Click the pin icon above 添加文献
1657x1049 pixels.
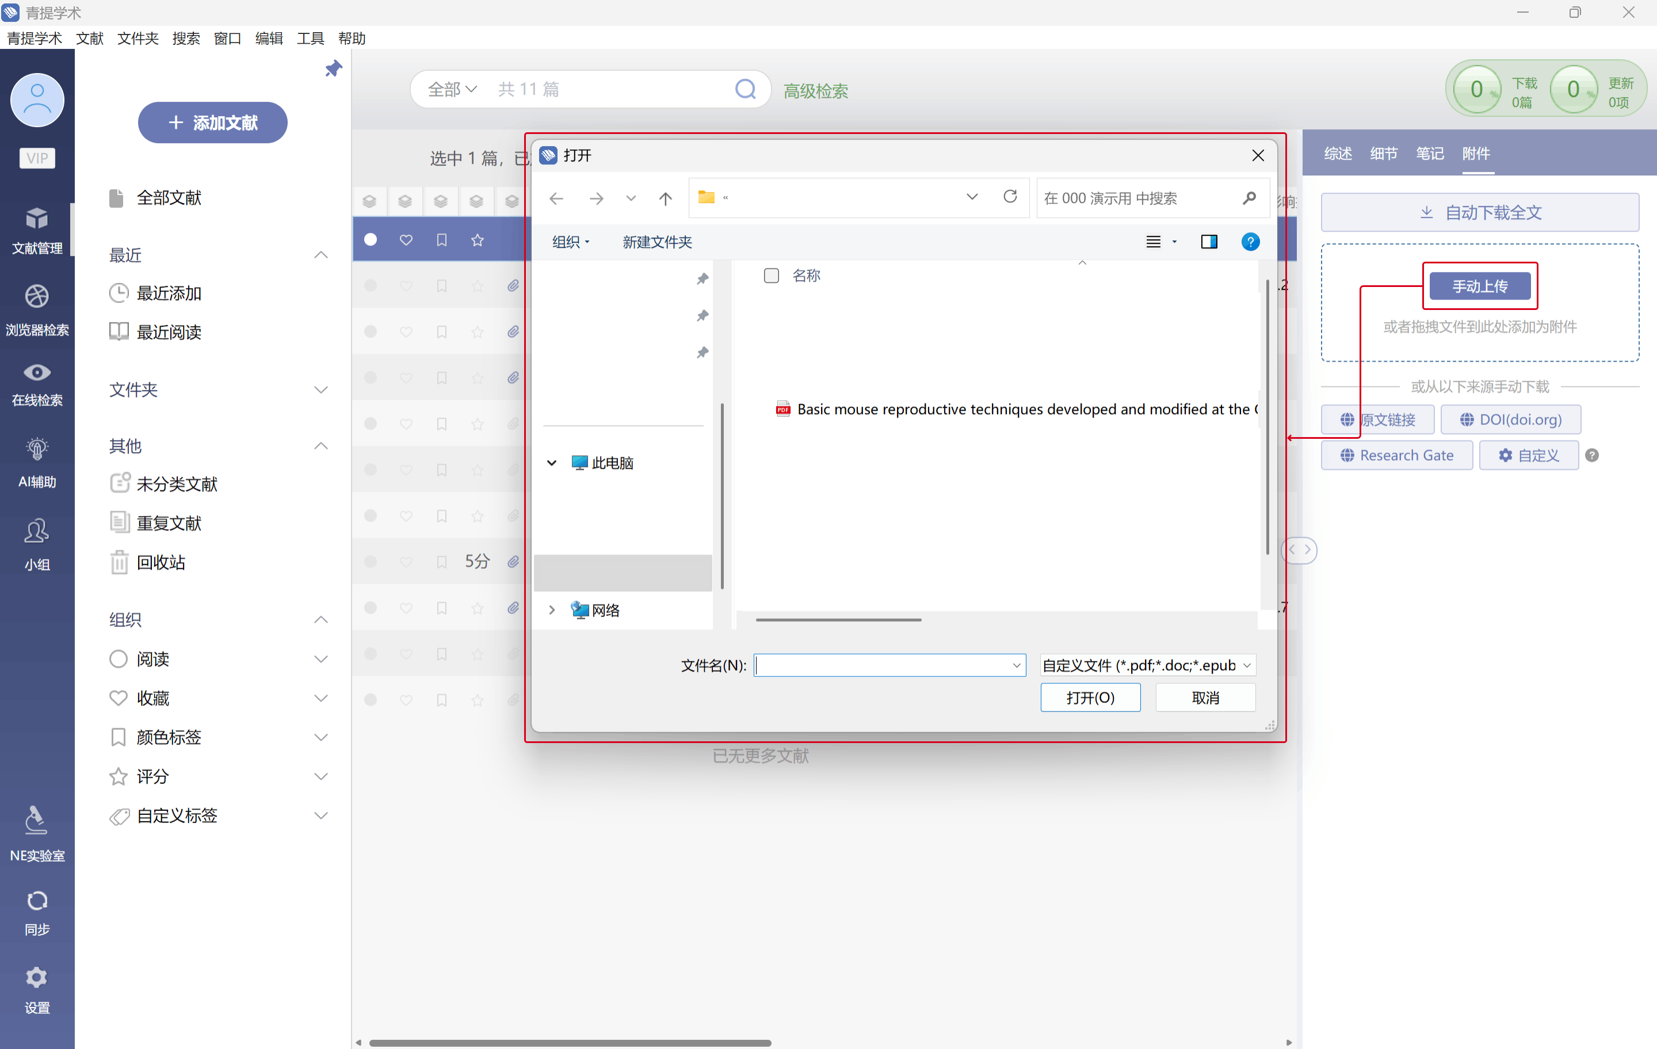point(334,68)
